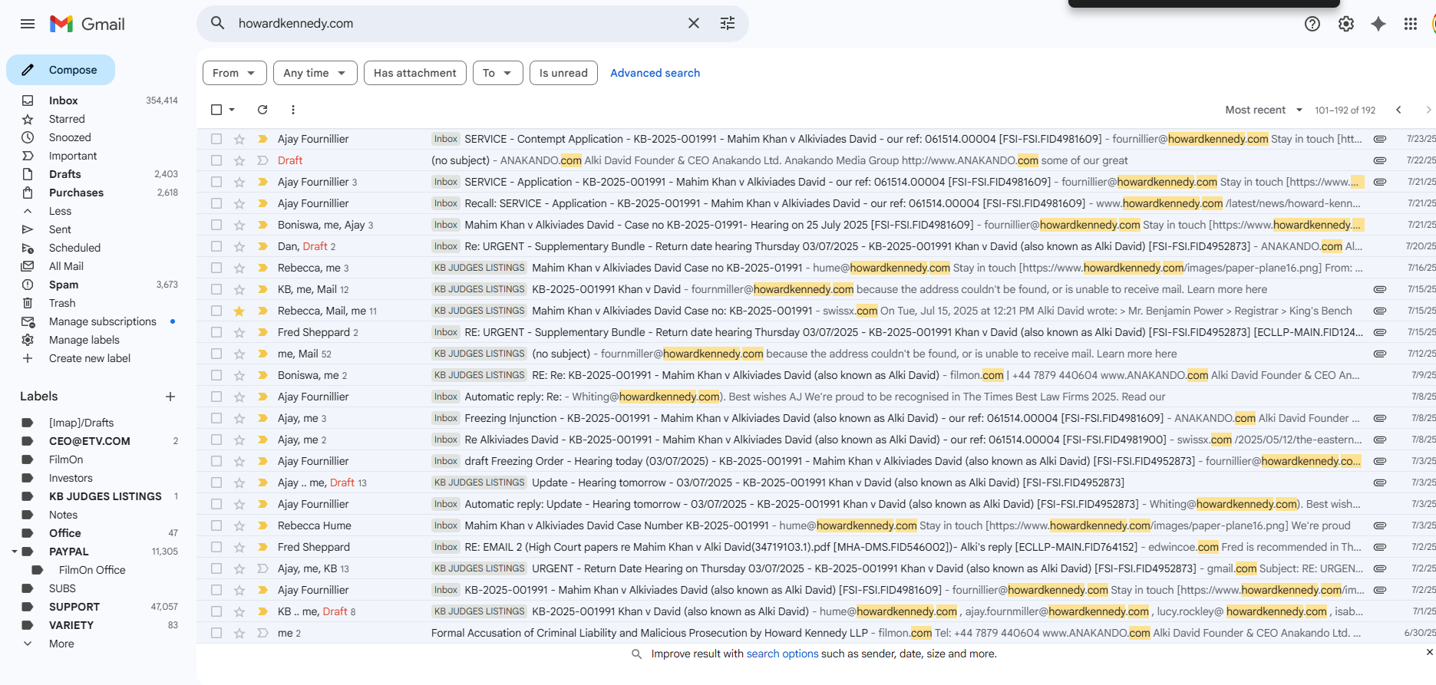Unstar the Rebecca, Mail, me conversation
This screenshot has height=685, width=1436.
[239, 311]
